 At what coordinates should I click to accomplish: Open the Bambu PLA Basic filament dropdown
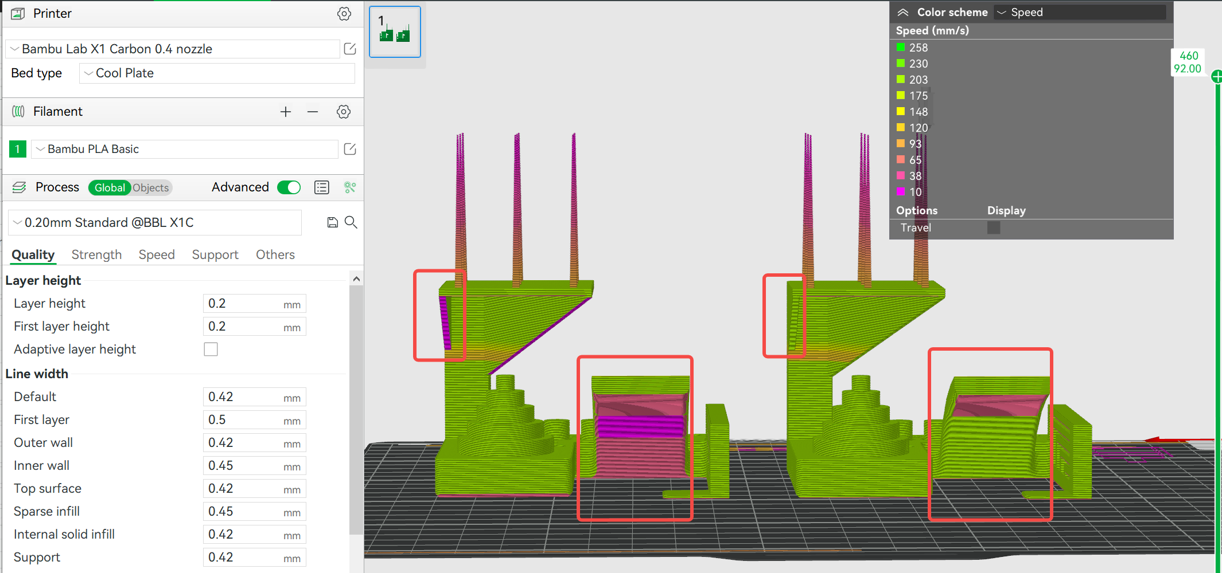tap(184, 149)
